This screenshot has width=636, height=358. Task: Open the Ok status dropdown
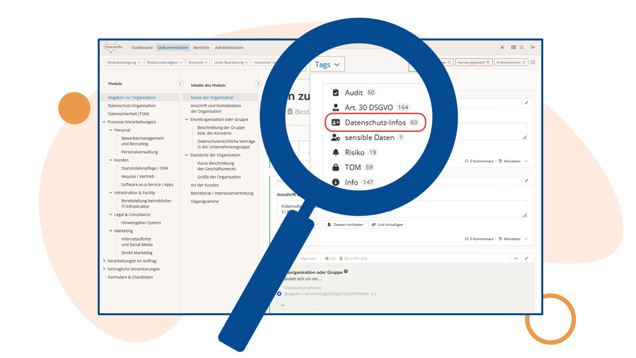[x=299, y=305]
